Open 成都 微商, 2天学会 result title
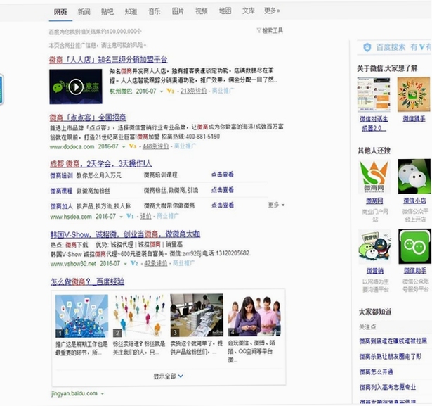Viewport: 432px width, 406px height. [x=101, y=164]
